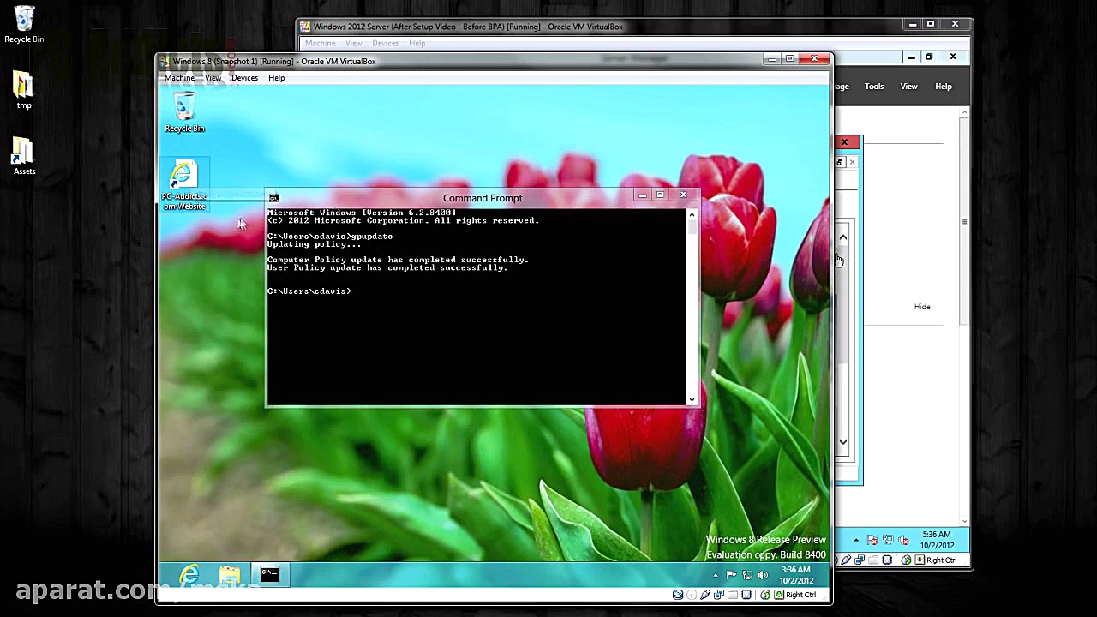Click the display status icon in the status bar
This screenshot has width=1097, height=617.
click(x=746, y=594)
